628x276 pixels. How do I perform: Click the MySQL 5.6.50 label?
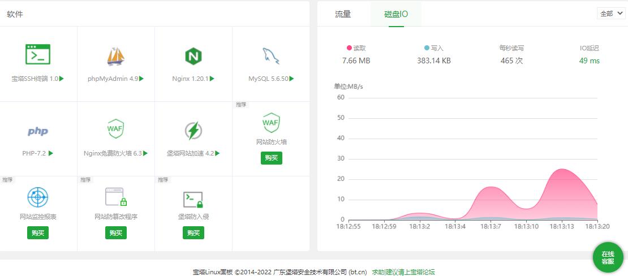(268, 79)
